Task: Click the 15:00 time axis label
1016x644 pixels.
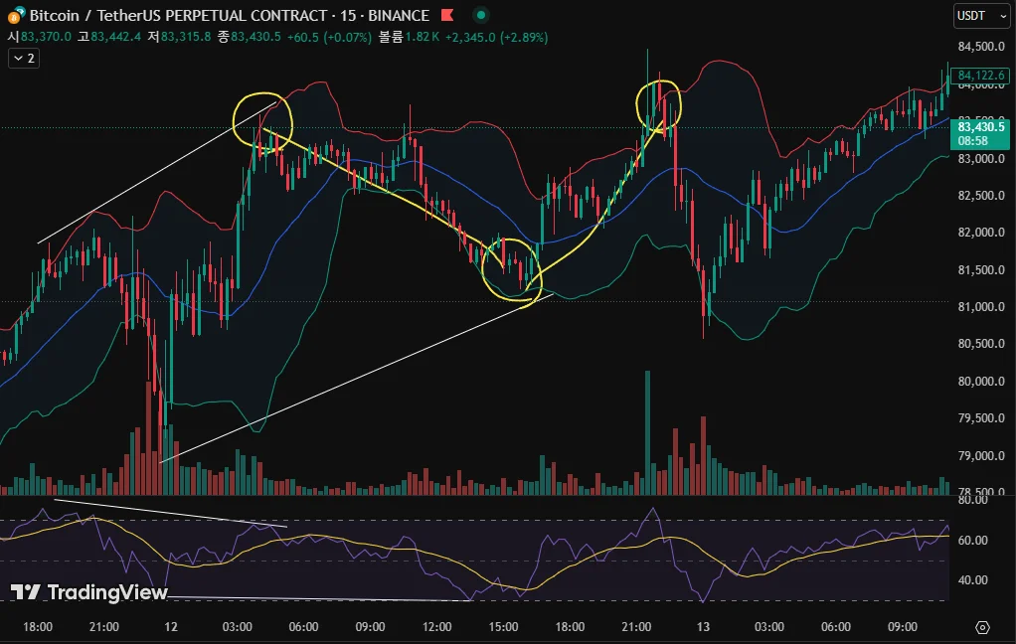Action: (x=503, y=627)
